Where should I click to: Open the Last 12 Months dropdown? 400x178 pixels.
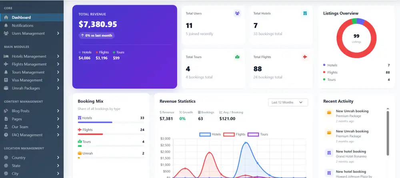(x=288, y=102)
